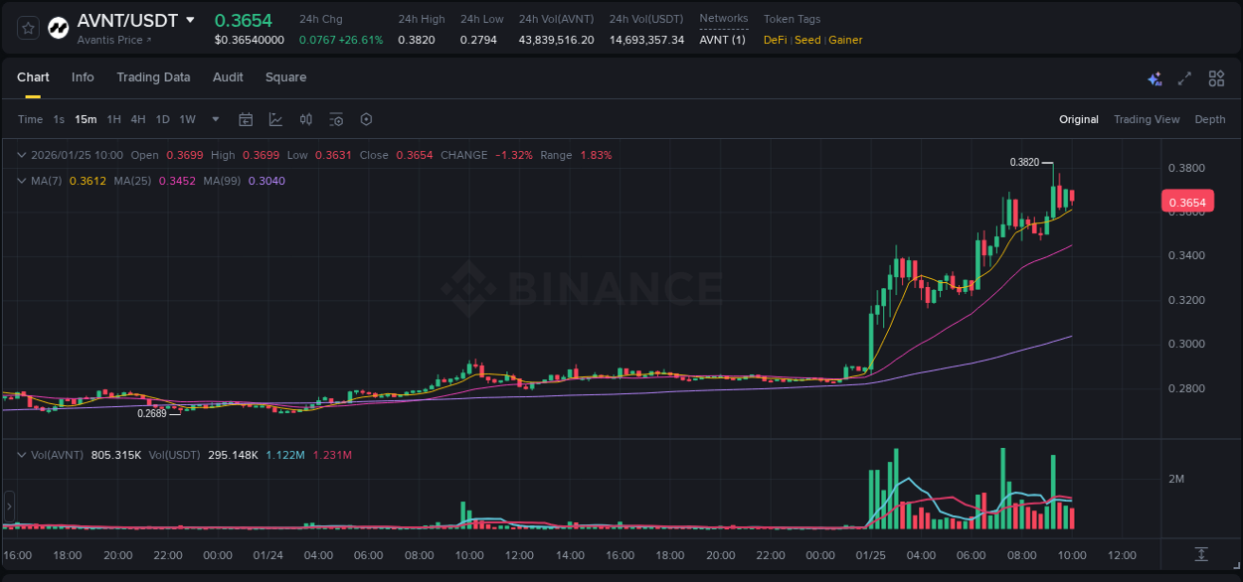Viewport: 1243px width, 582px height.
Task: Click the Gainer token tag
Action: (x=844, y=41)
